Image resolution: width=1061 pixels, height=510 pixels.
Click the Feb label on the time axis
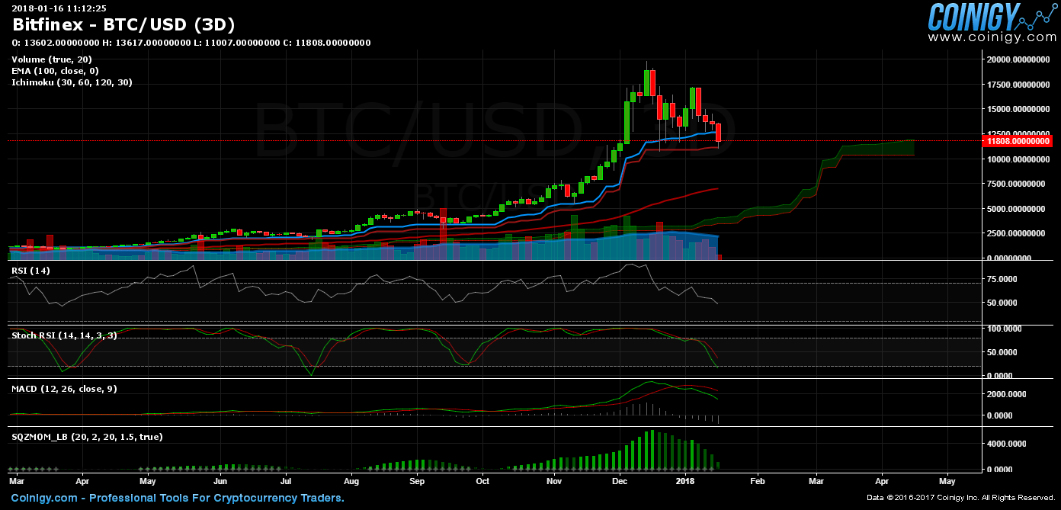click(x=757, y=482)
